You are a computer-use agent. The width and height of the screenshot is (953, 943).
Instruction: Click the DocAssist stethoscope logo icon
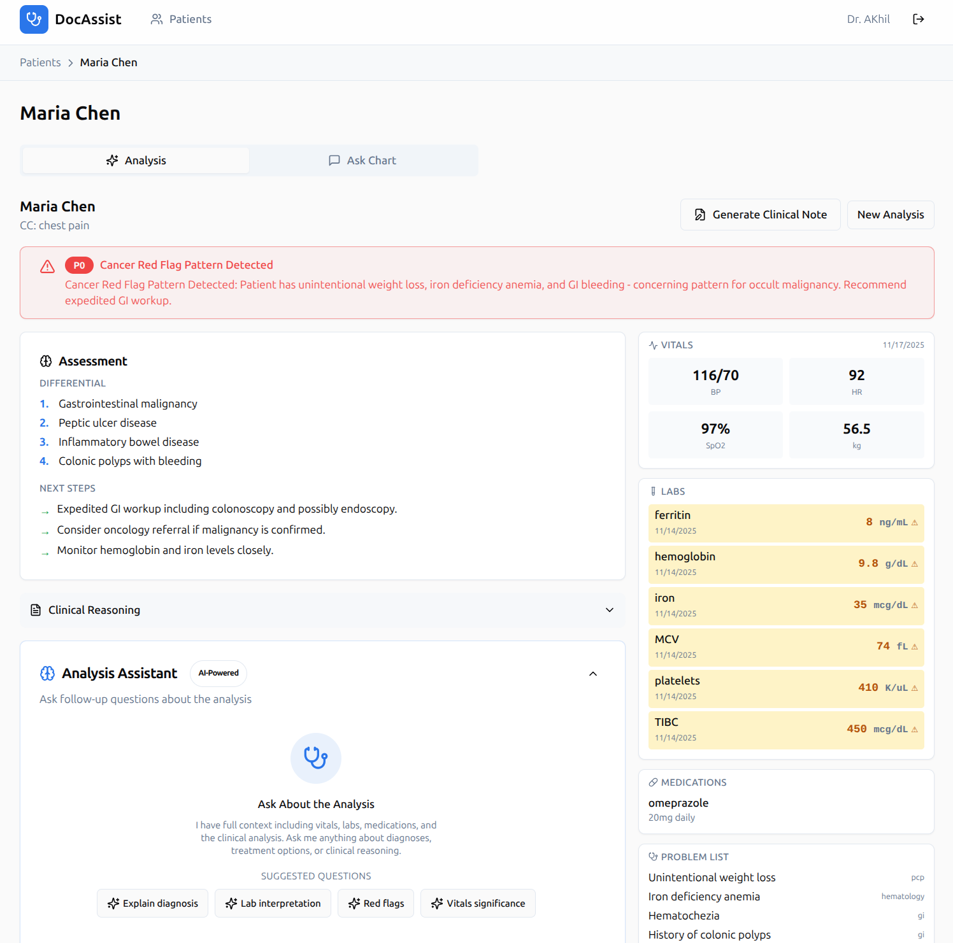[34, 19]
